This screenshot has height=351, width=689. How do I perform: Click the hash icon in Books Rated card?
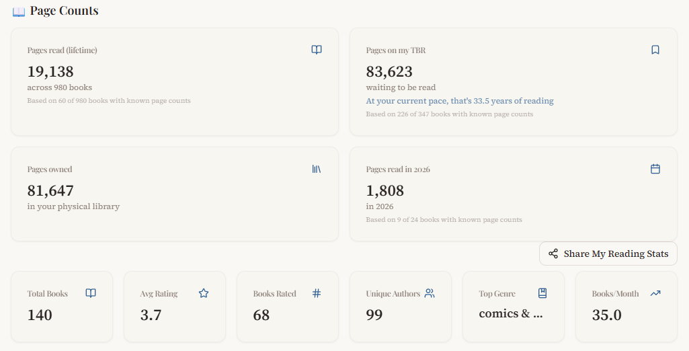[x=317, y=293]
